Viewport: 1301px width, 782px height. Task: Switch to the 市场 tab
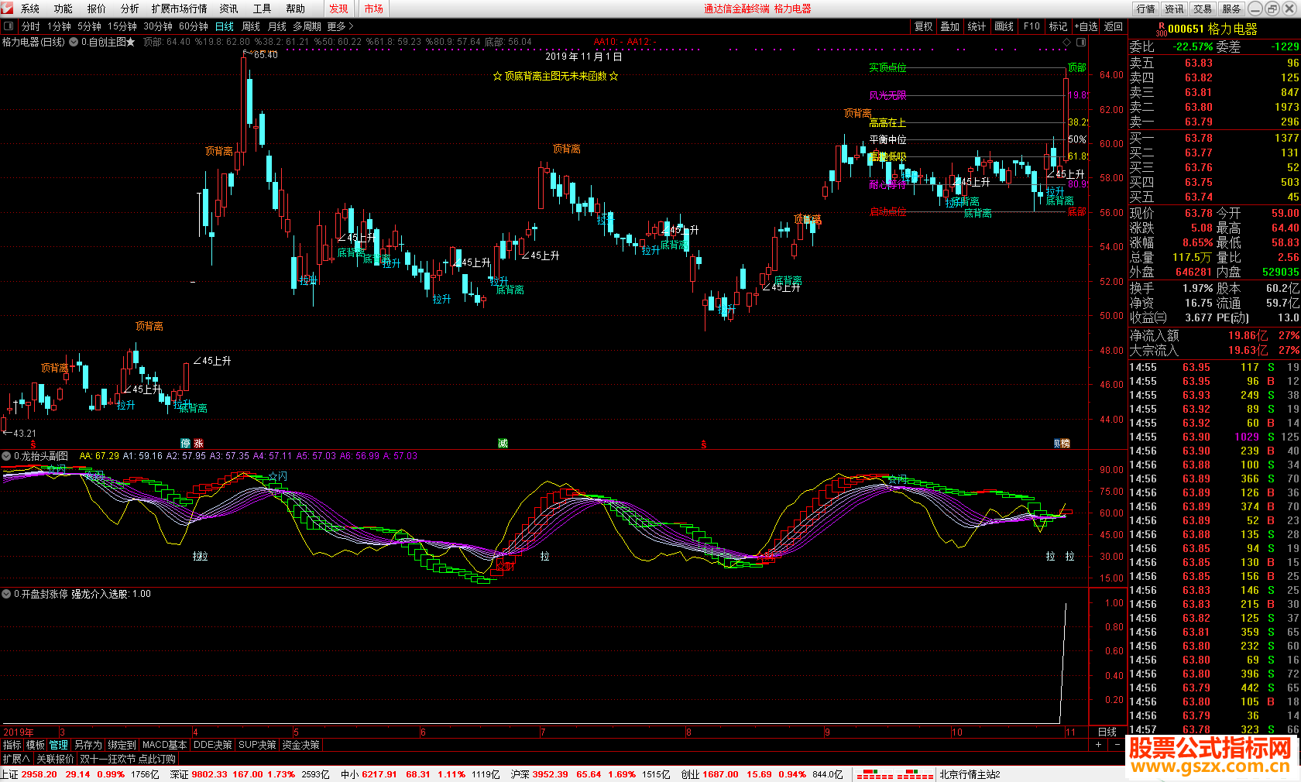tap(373, 9)
